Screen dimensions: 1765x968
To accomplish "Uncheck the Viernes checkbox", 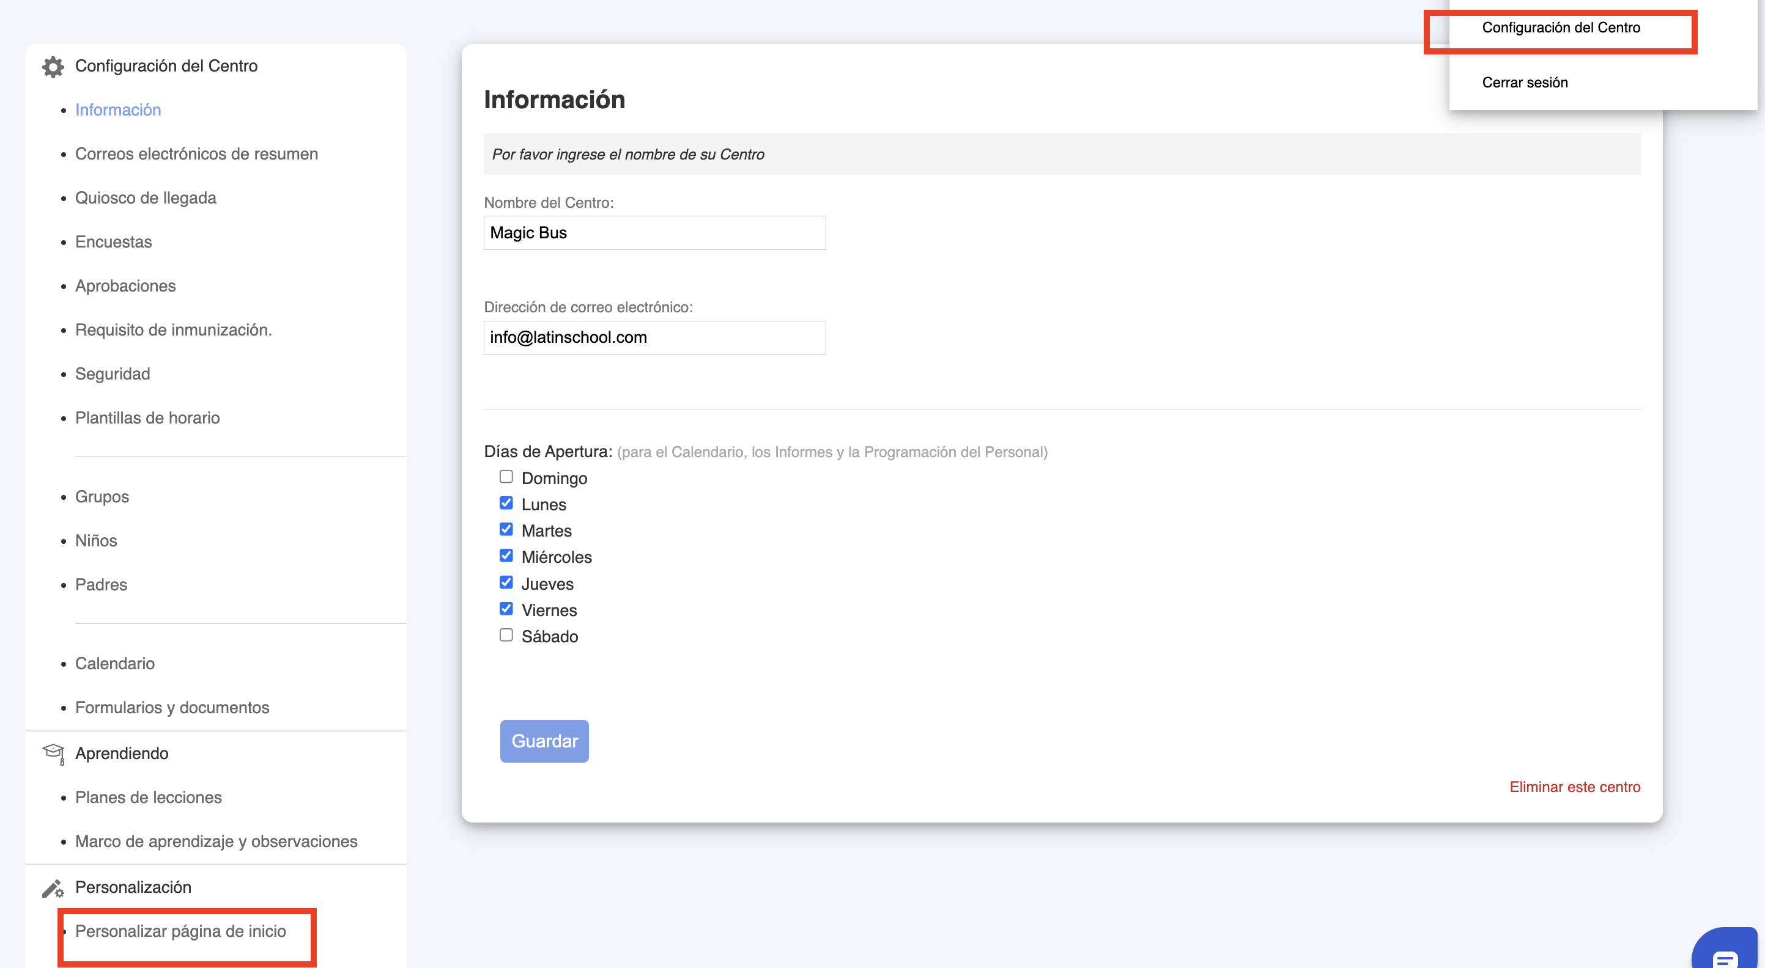I will pos(506,609).
